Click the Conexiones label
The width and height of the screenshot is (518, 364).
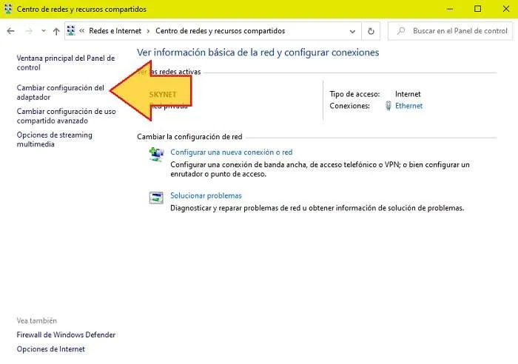coord(349,106)
